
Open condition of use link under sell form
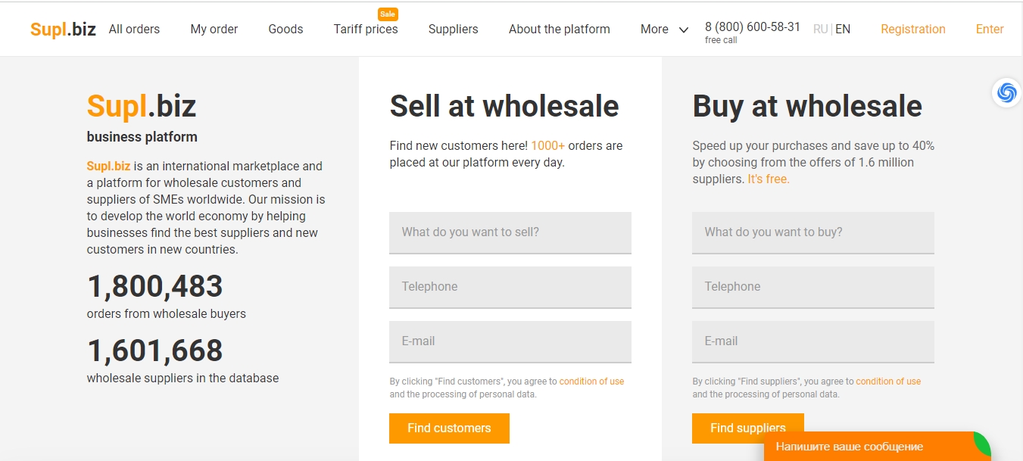[x=591, y=382]
